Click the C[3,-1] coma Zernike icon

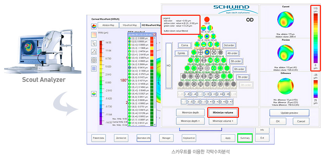tap(203, 45)
